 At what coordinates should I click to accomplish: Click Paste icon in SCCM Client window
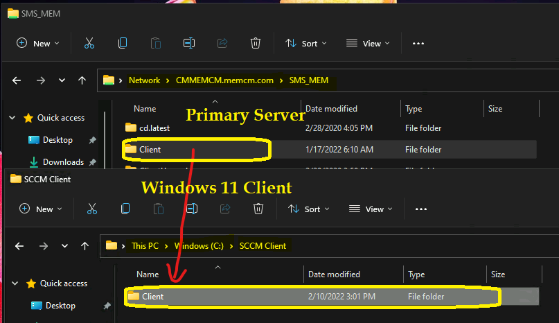click(159, 209)
